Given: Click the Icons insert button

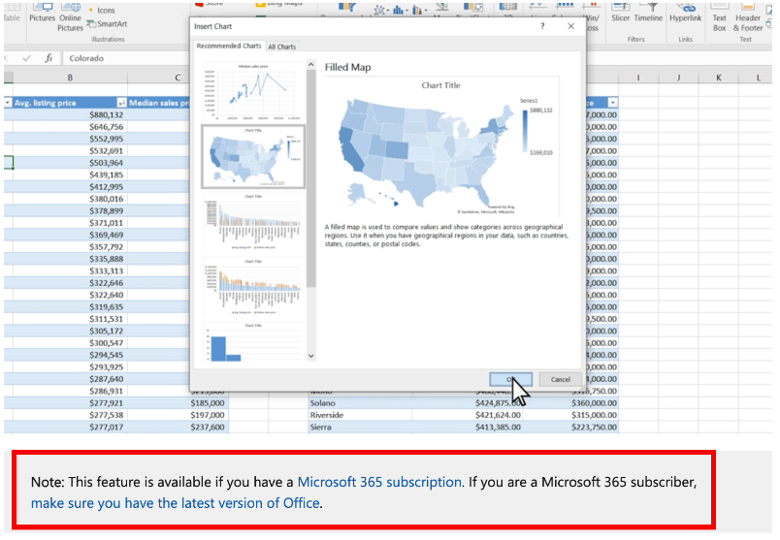Looking at the screenshot, I should click(102, 10).
